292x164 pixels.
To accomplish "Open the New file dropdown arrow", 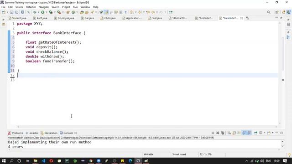I will [x=7, y=12].
